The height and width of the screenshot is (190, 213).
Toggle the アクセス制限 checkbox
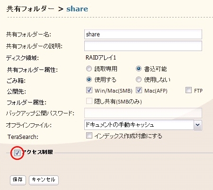pyautogui.click(x=17, y=153)
